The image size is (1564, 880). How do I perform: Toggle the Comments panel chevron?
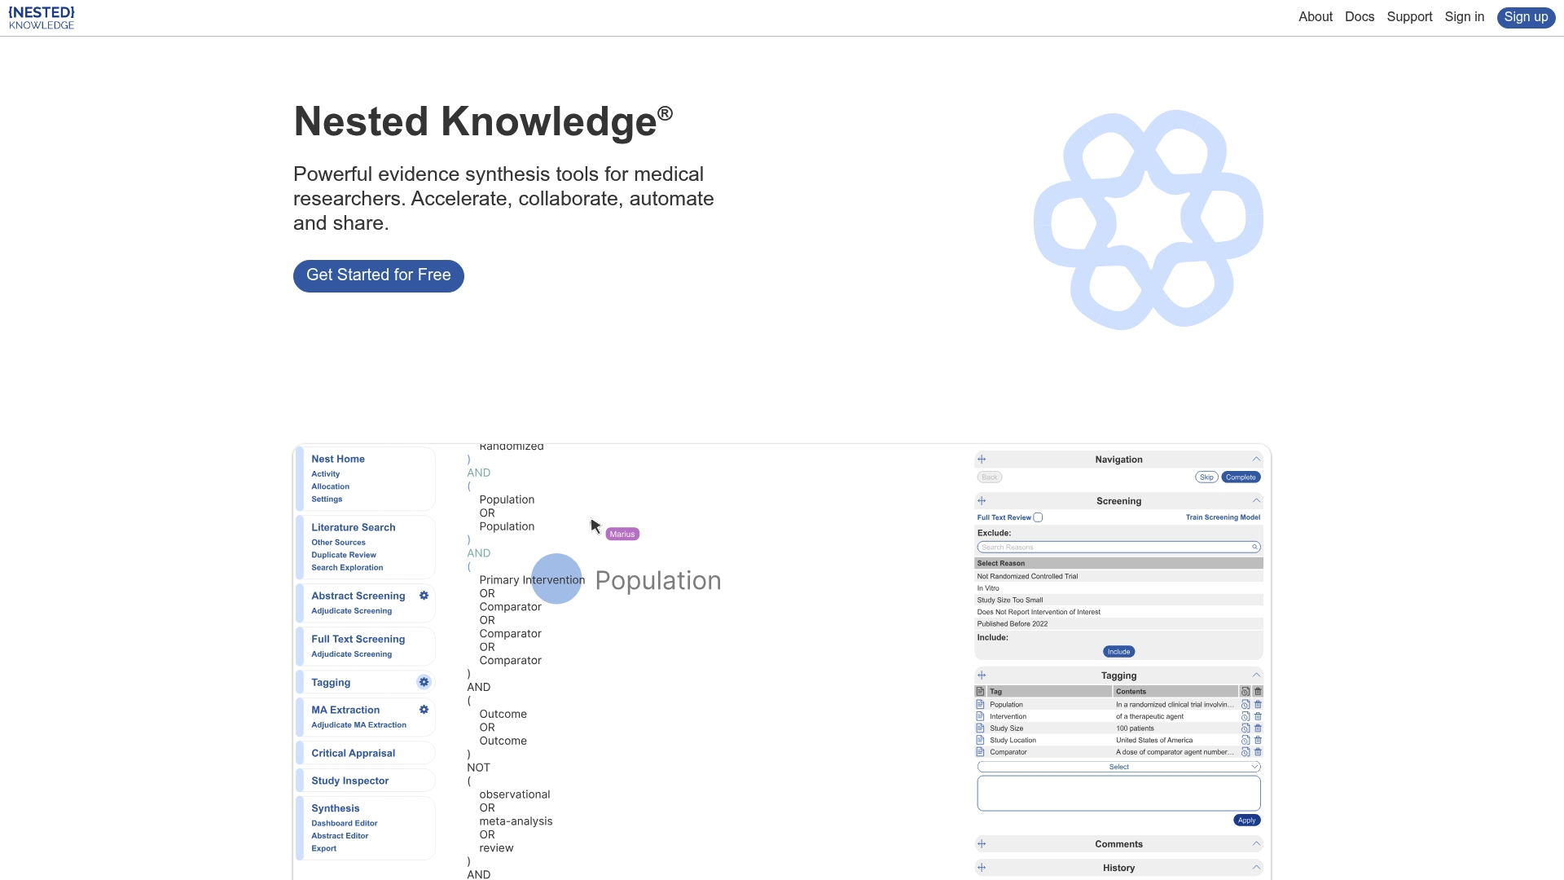[1256, 844]
